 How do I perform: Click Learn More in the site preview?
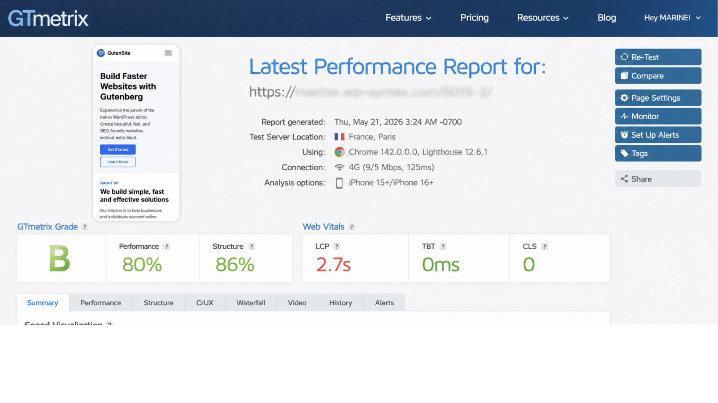pos(118,162)
